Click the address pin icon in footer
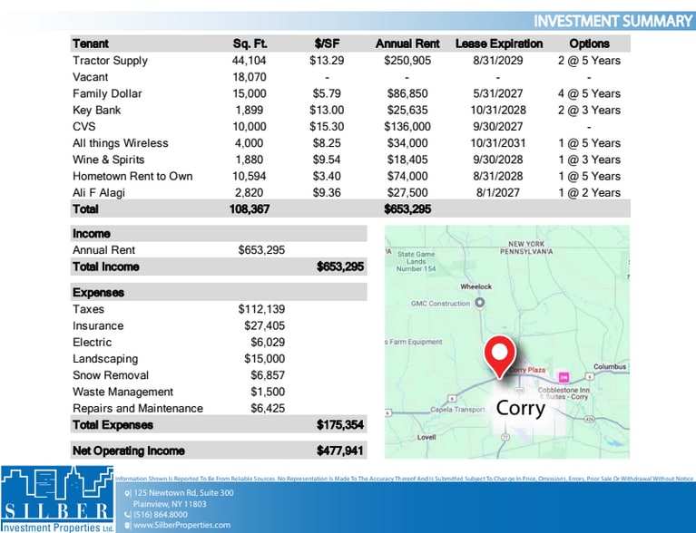 click(128, 492)
